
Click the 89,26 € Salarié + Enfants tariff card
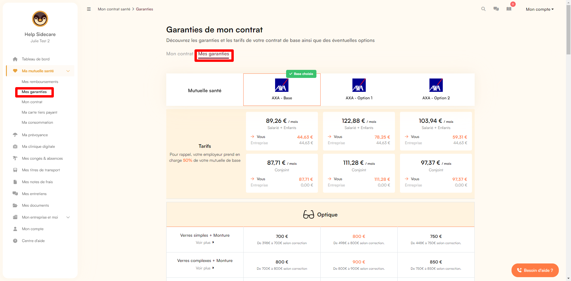point(282,131)
